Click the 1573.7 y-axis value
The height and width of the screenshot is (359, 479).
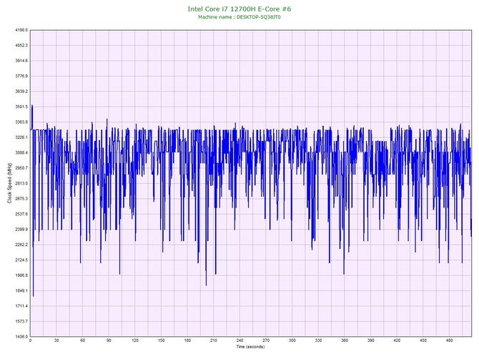pos(21,321)
